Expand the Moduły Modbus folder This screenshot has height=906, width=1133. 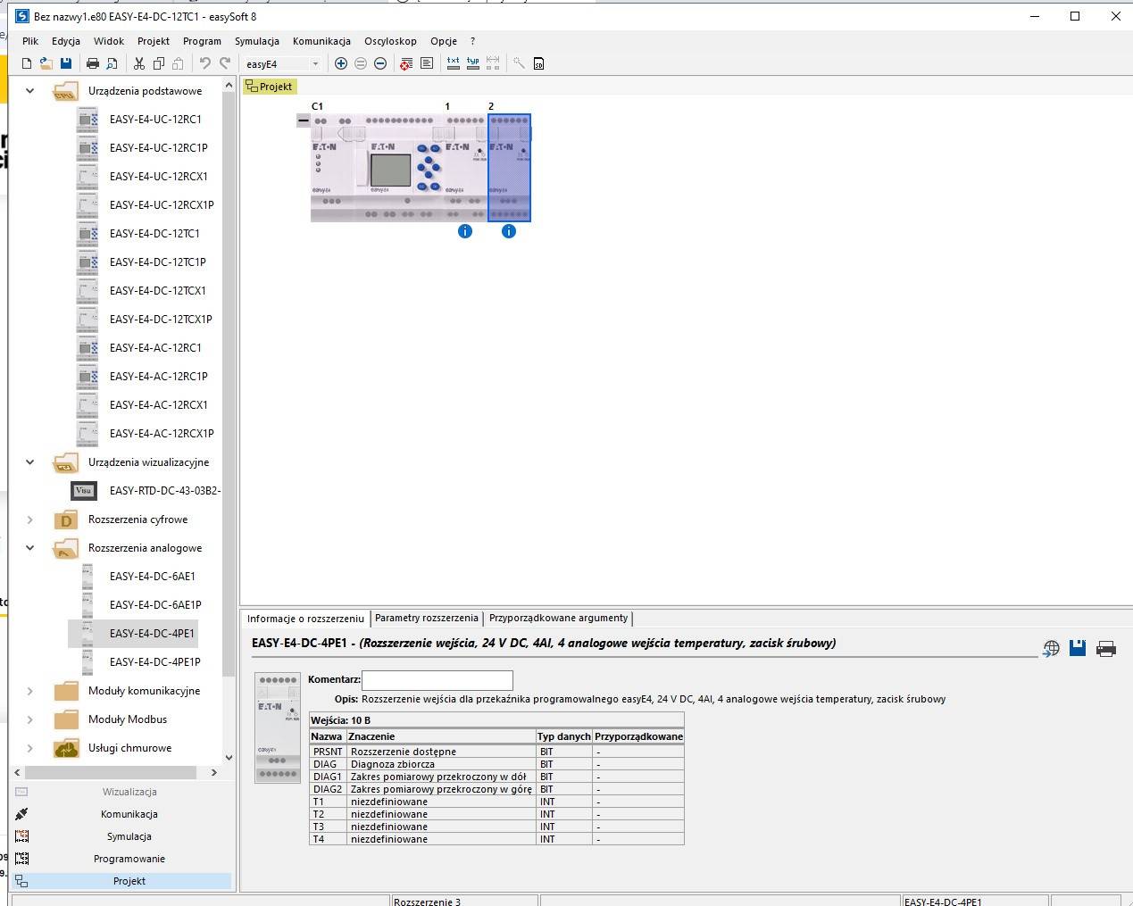30,719
